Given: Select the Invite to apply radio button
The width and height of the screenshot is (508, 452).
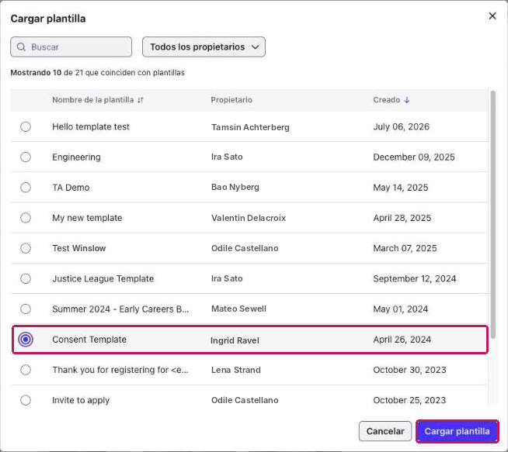Looking at the screenshot, I should point(26,400).
